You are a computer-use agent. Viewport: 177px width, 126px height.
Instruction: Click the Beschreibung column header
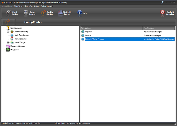(159, 28)
